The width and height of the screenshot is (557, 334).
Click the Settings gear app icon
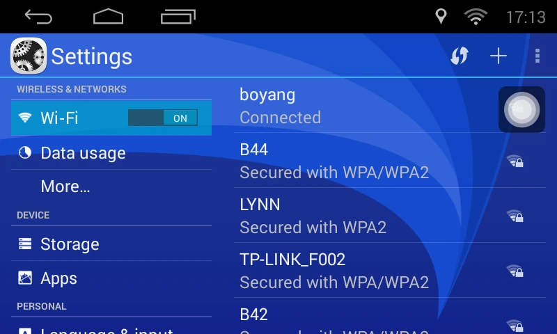29,56
